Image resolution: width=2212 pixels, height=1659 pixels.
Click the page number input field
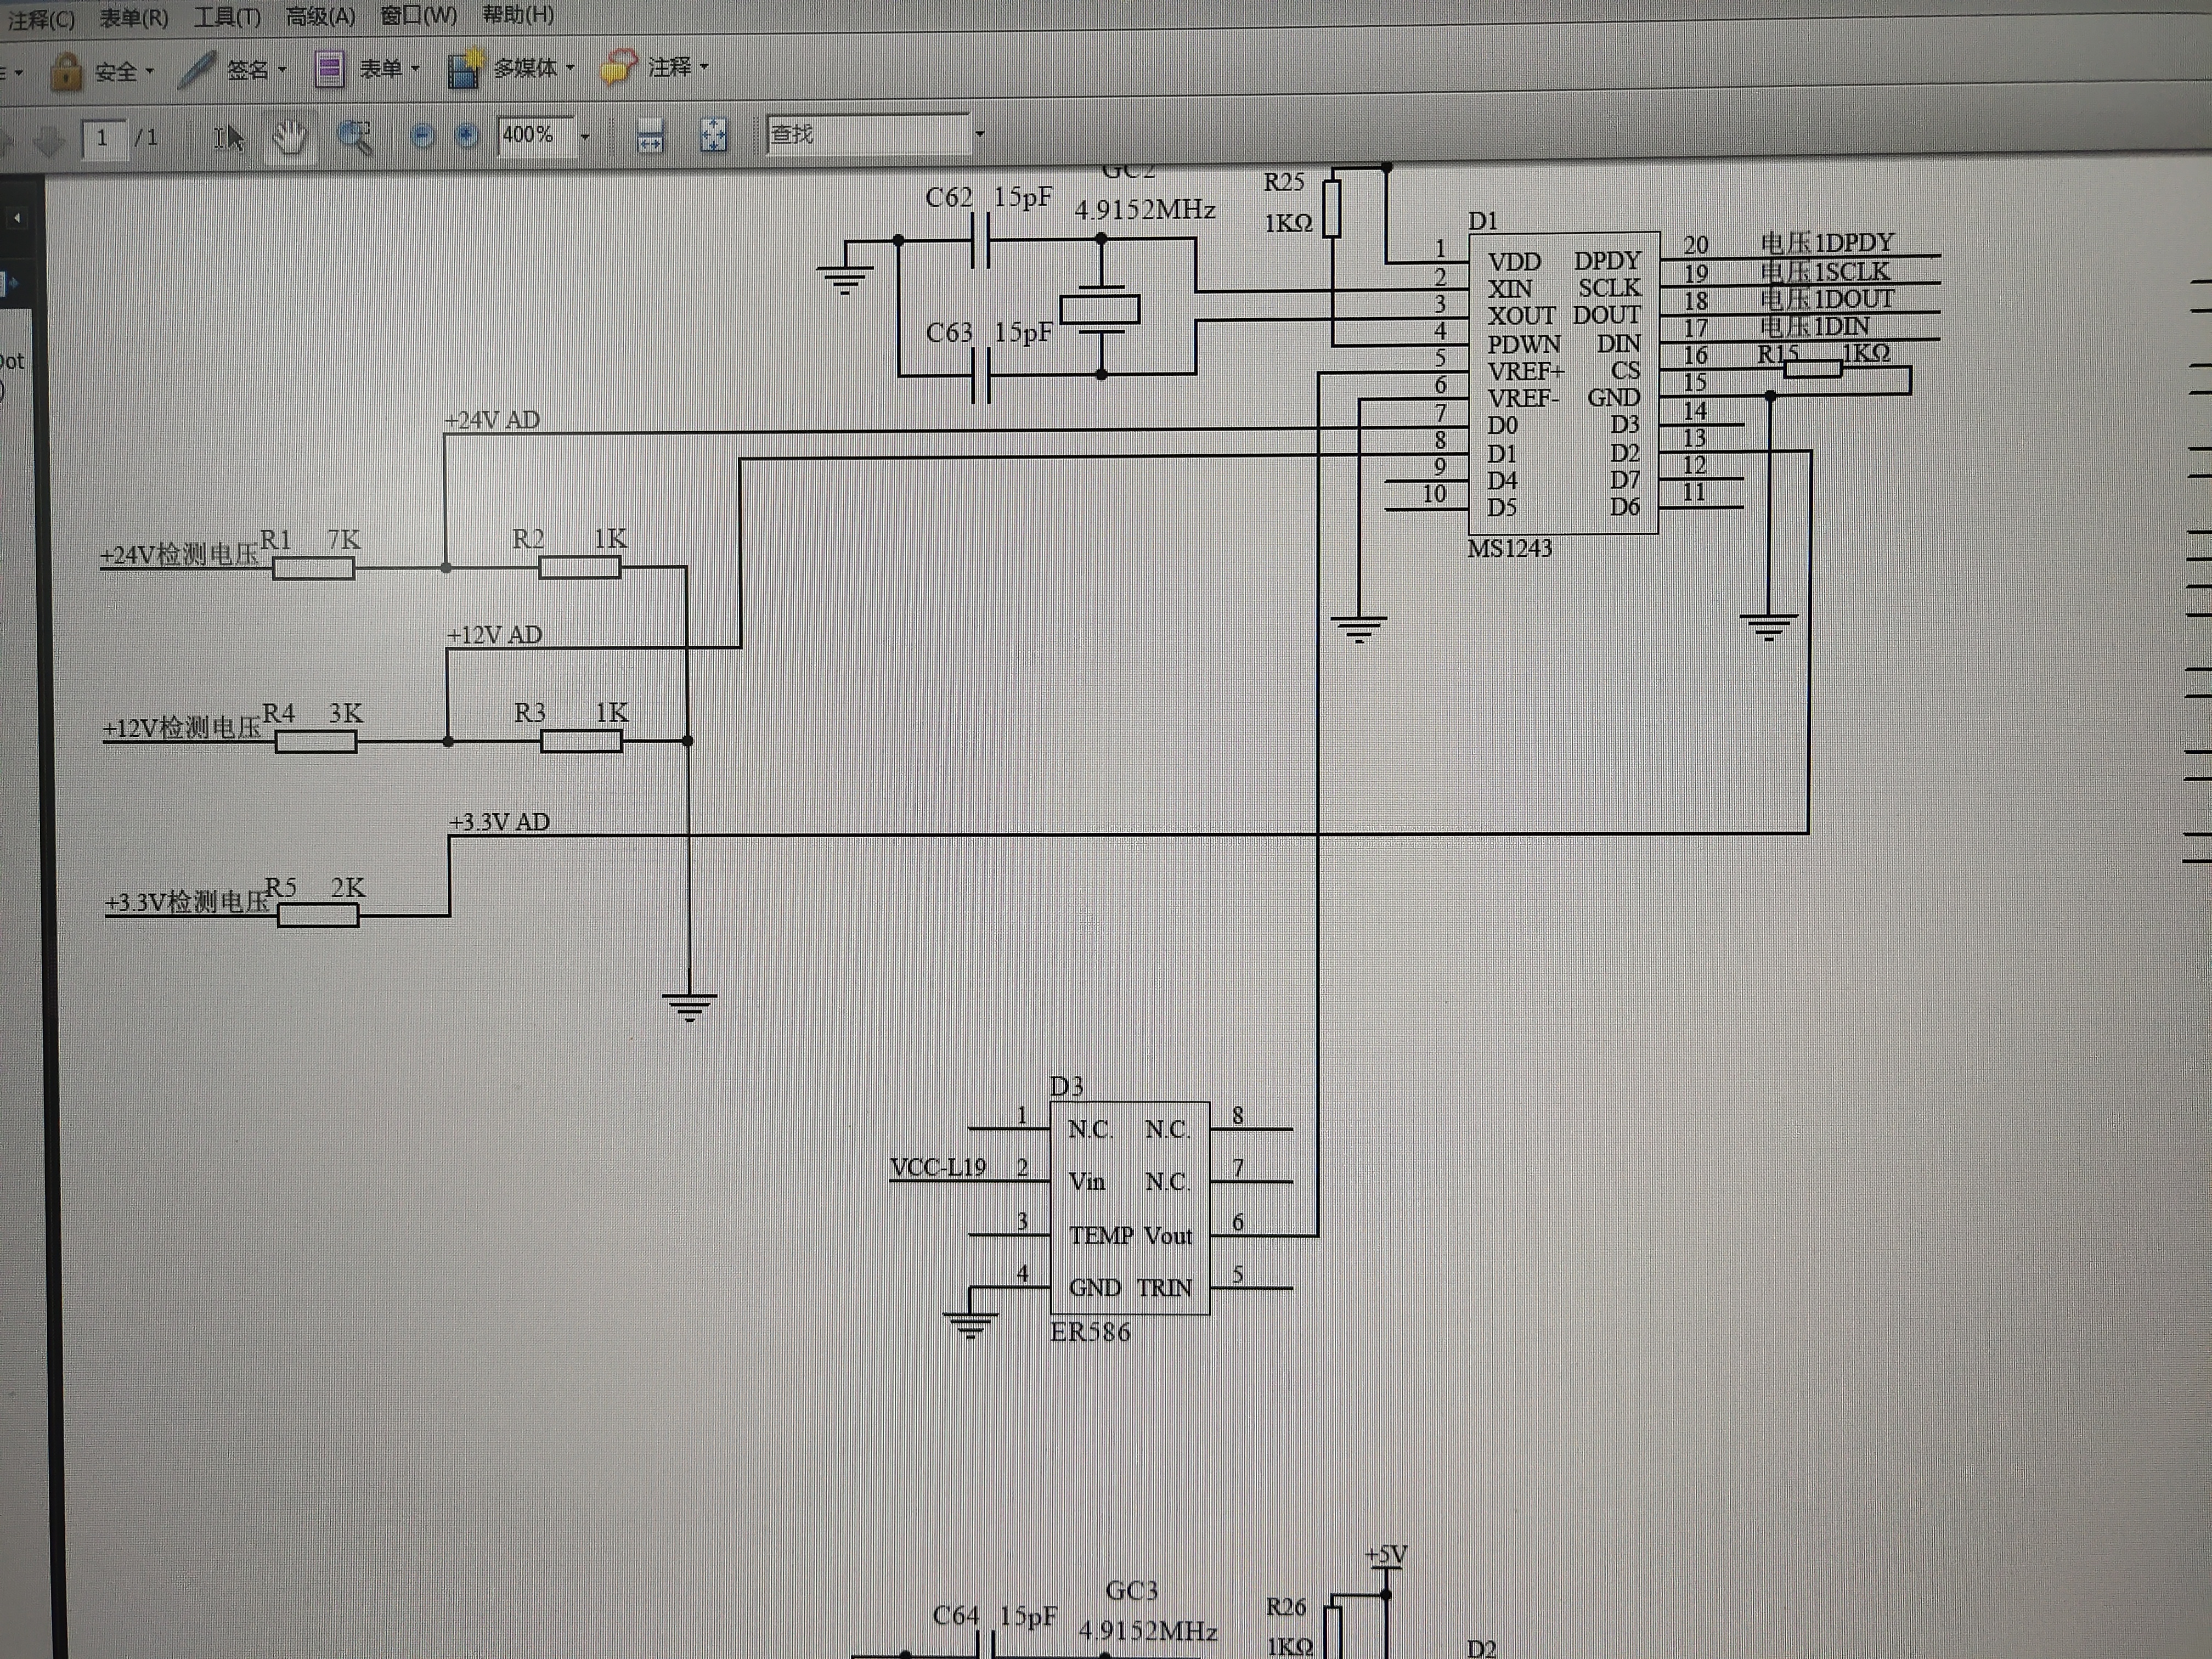pos(104,138)
